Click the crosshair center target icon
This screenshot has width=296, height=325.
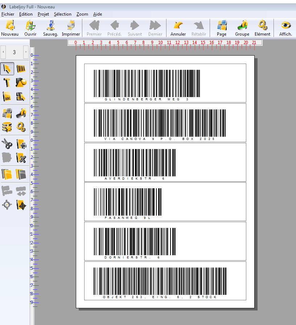[x=7, y=205]
